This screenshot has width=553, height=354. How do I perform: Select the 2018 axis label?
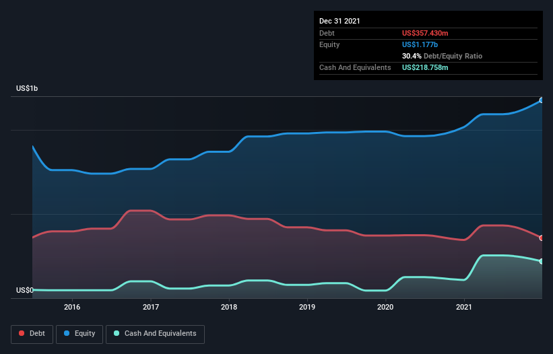[229, 307]
